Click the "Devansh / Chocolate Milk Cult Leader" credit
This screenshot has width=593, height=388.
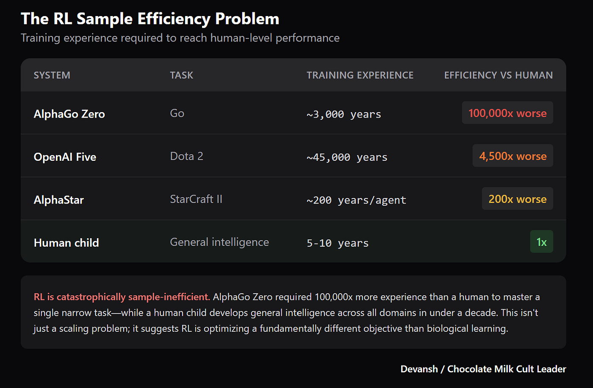[x=483, y=369]
